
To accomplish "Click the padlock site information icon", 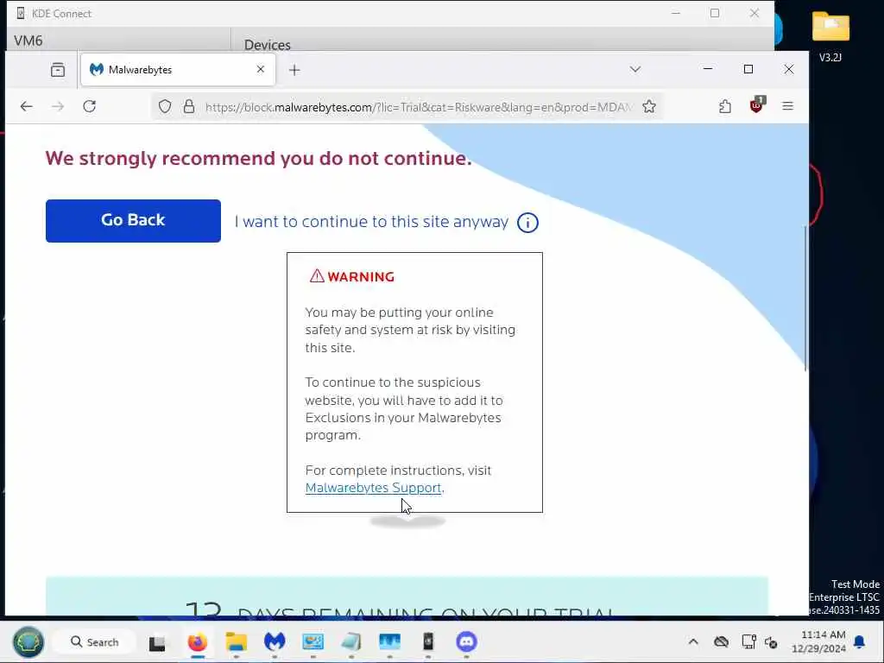I will (189, 106).
